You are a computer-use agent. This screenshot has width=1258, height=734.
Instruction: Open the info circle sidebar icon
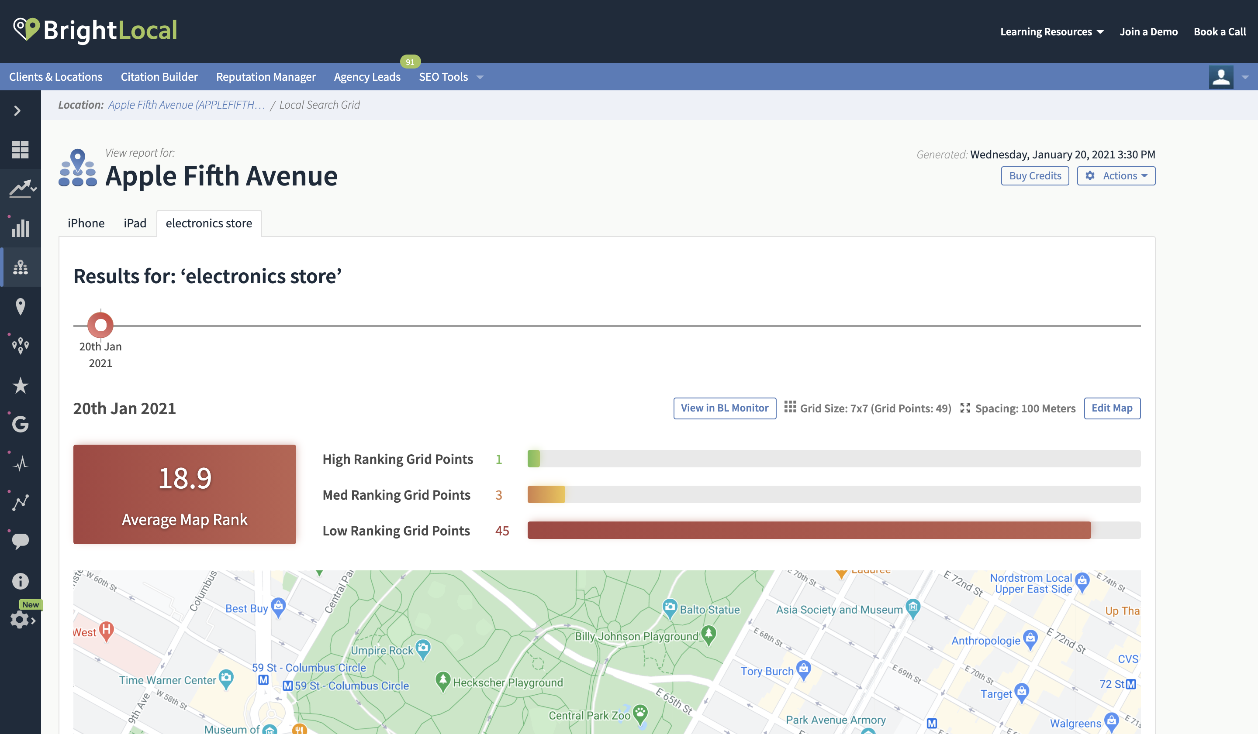click(21, 581)
